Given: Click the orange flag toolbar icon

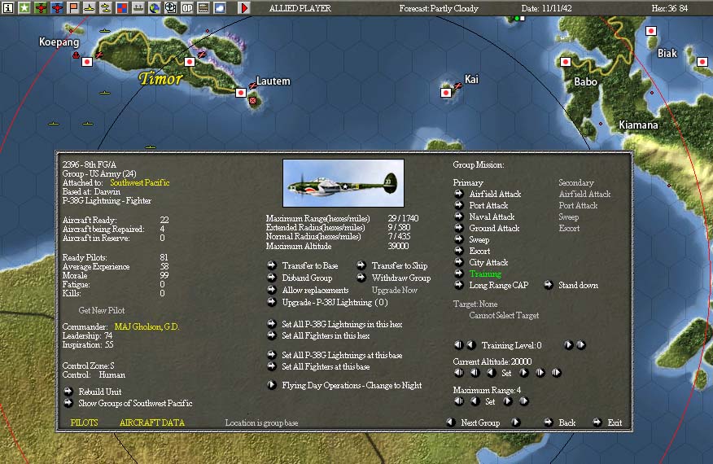Looking at the screenshot, I should coord(73,8).
